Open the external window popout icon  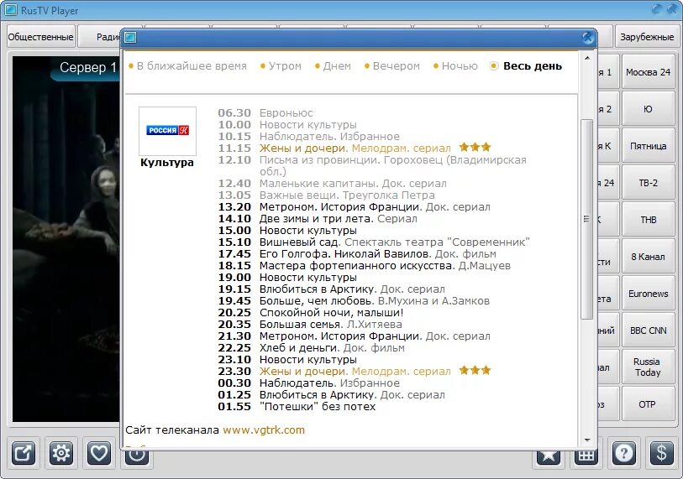(x=23, y=453)
